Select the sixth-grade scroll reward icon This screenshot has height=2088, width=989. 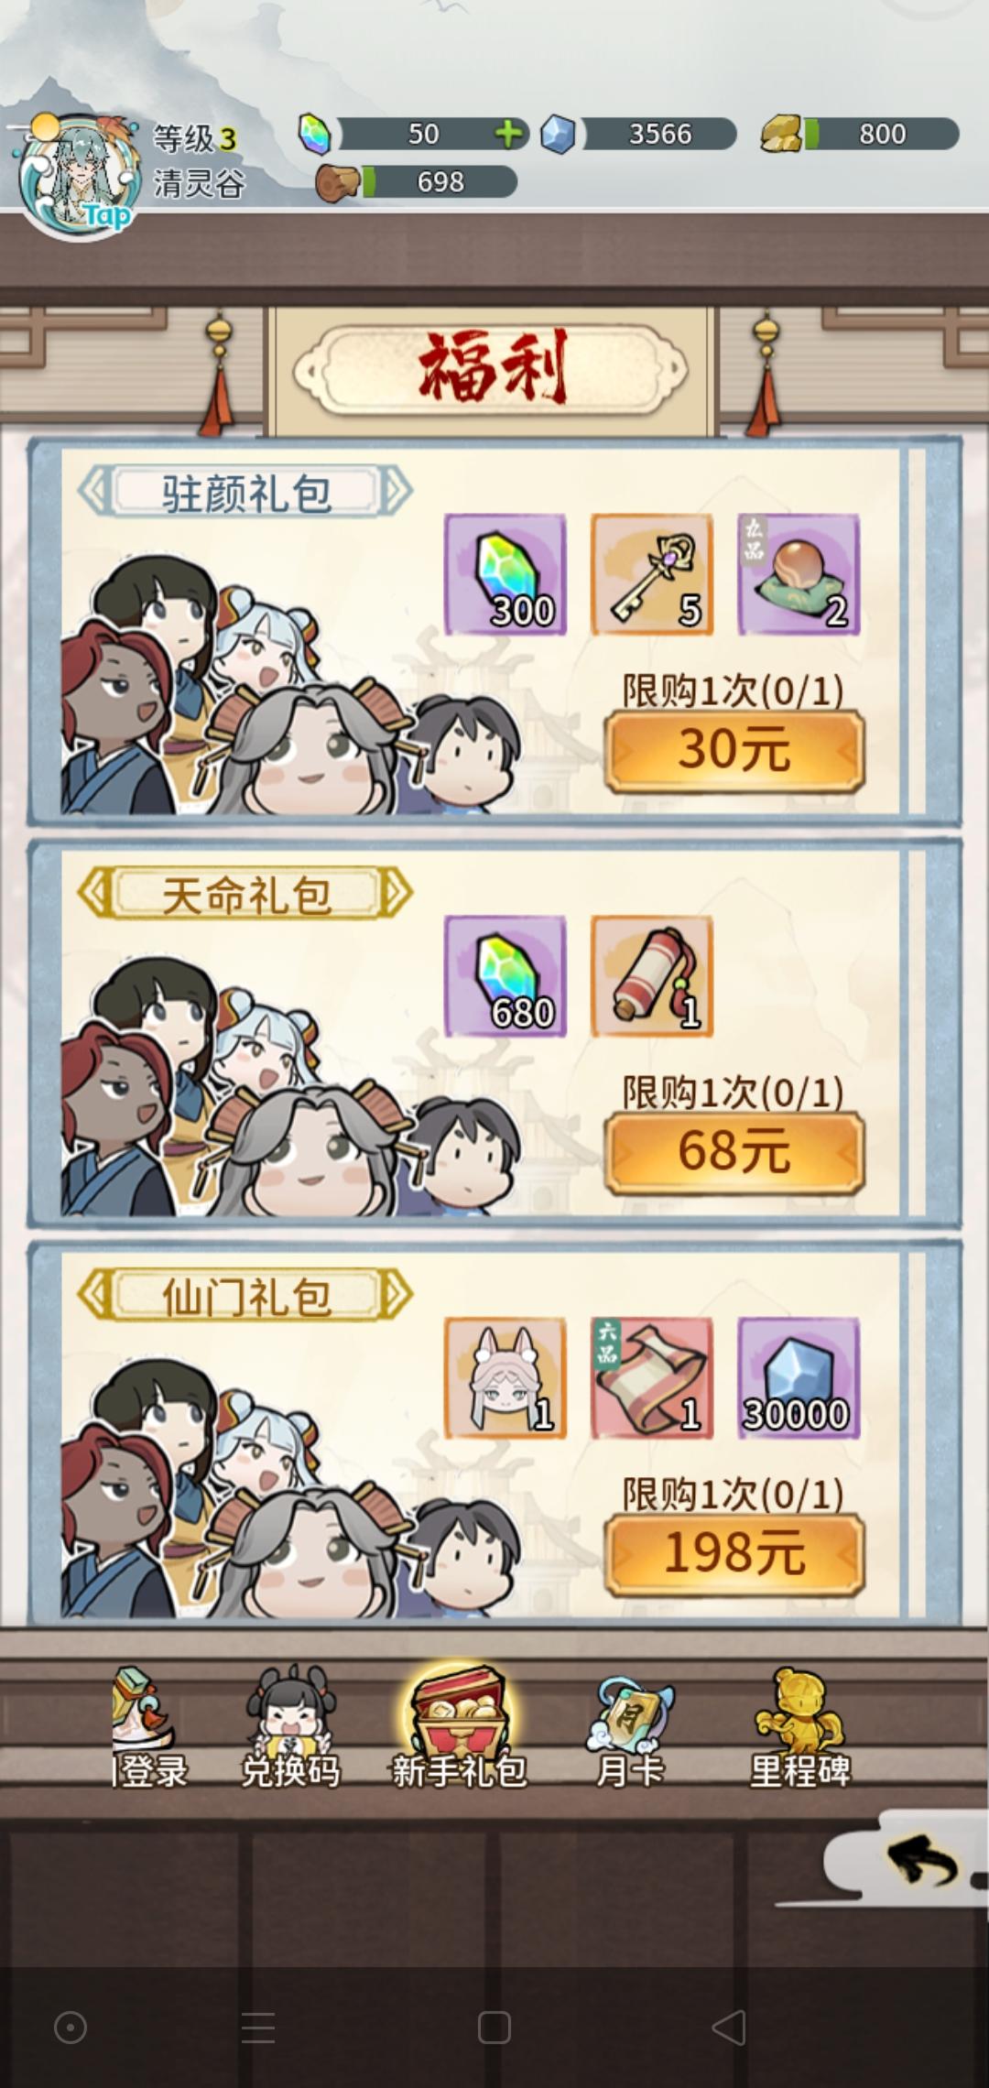[652, 1378]
